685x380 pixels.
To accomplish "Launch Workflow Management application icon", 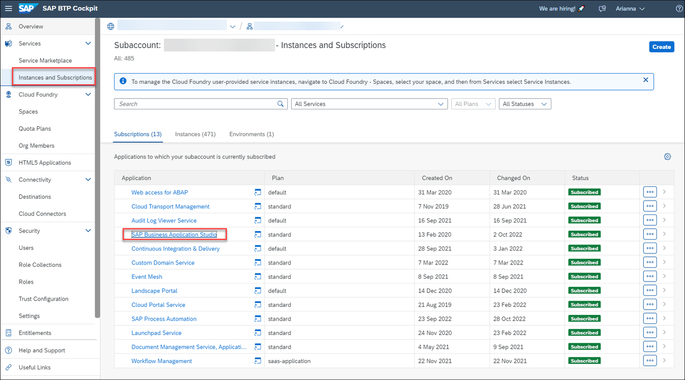I will click(258, 361).
